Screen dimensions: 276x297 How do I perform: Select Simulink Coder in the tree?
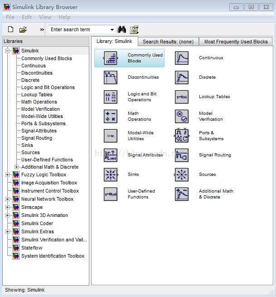click(37, 223)
